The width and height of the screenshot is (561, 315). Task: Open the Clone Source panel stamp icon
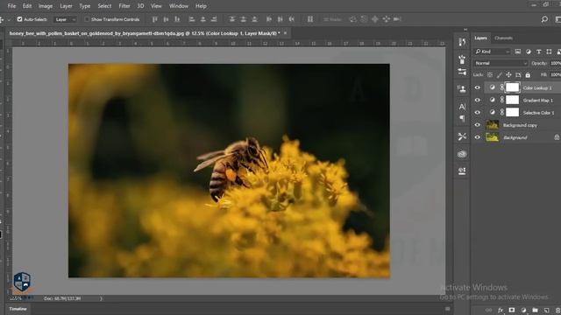tap(462, 88)
